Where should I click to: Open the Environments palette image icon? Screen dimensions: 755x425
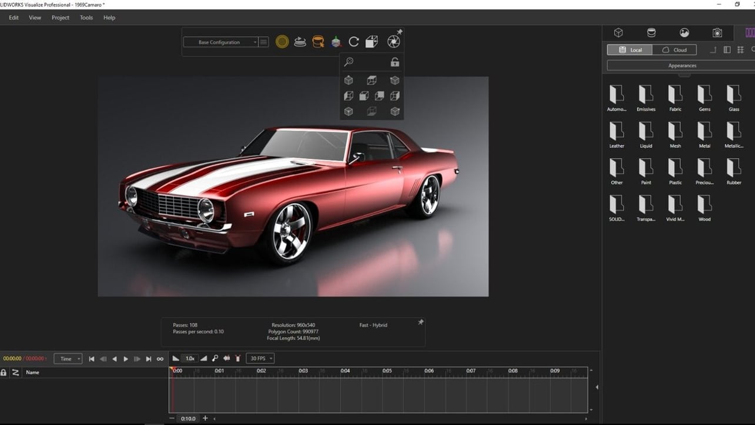686,32
